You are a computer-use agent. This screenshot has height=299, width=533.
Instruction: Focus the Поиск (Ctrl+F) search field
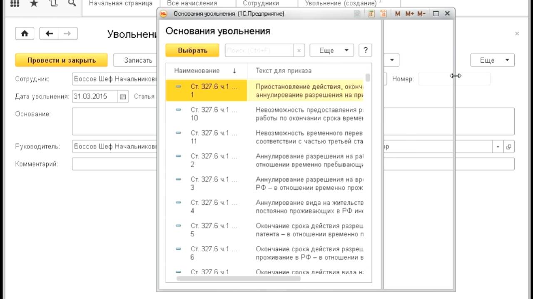point(259,51)
